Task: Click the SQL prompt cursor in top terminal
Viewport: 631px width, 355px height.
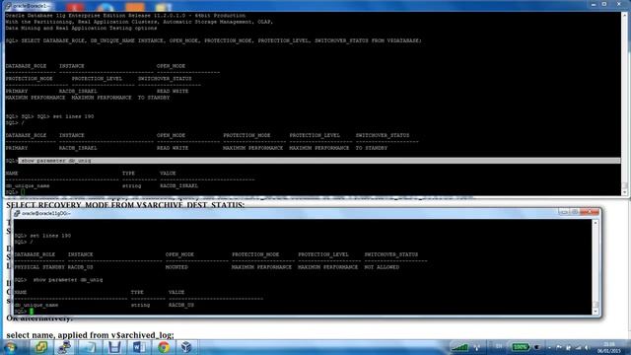Action: (23, 192)
